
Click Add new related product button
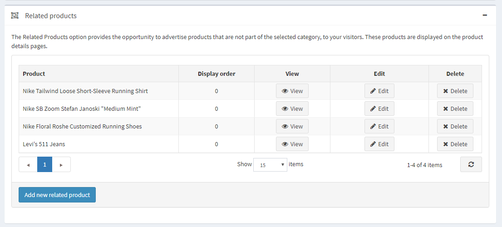tap(57, 195)
